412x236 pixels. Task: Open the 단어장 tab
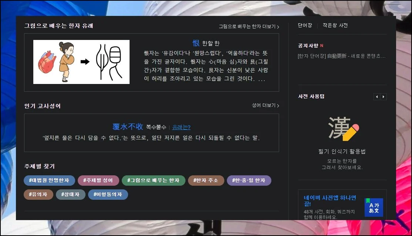305,26
